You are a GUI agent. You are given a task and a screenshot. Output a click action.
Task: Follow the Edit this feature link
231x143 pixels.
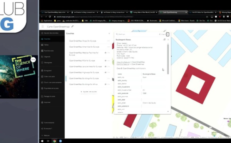click(x=123, y=64)
